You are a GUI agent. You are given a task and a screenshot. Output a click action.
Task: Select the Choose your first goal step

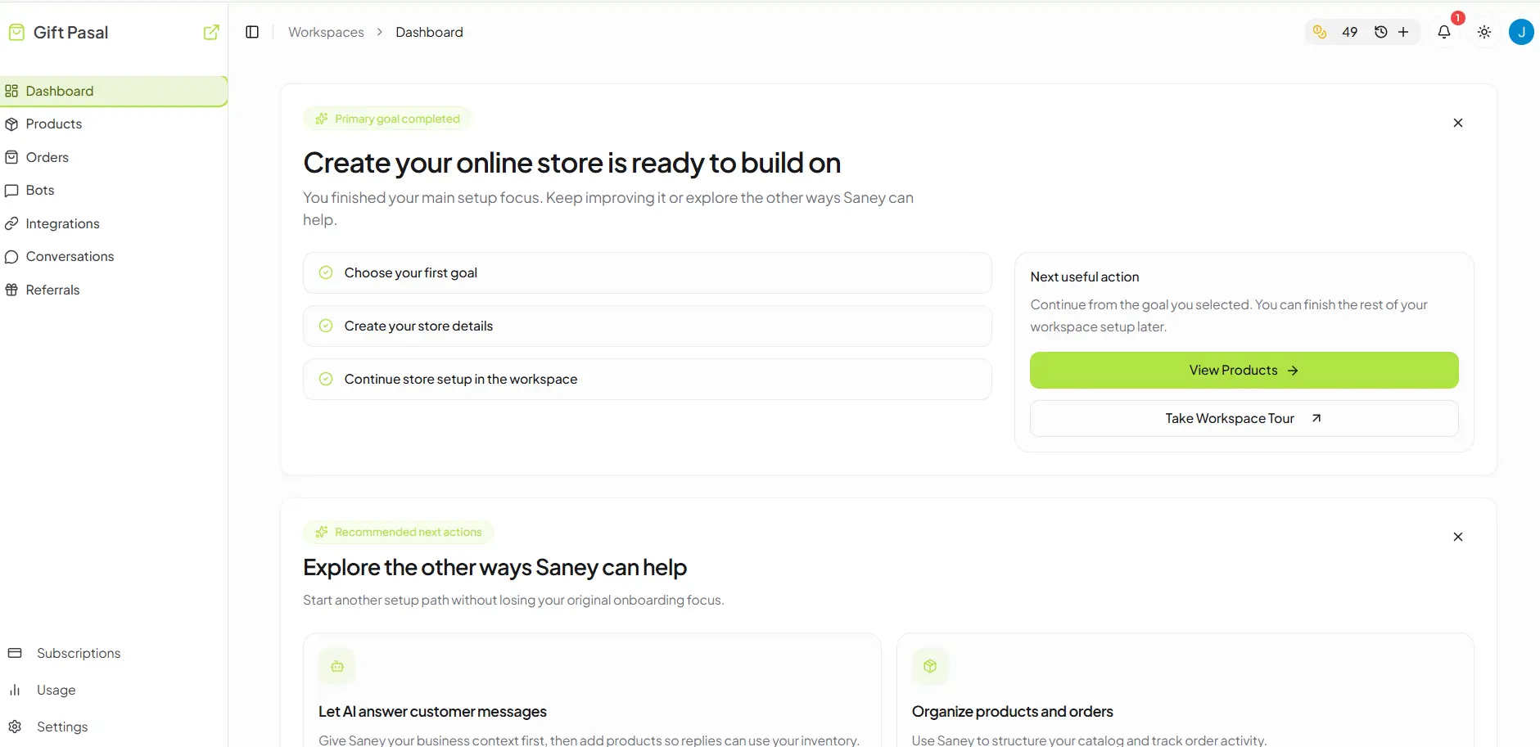(x=647, y=272)
